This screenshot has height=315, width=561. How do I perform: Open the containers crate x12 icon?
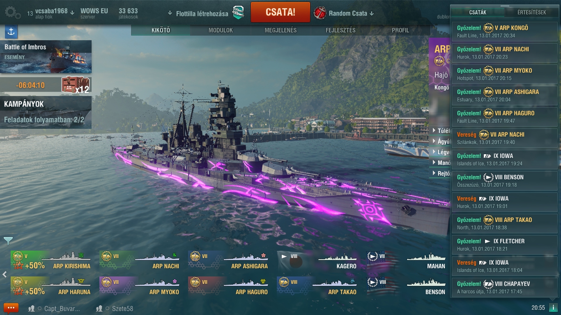click(76, 85)
